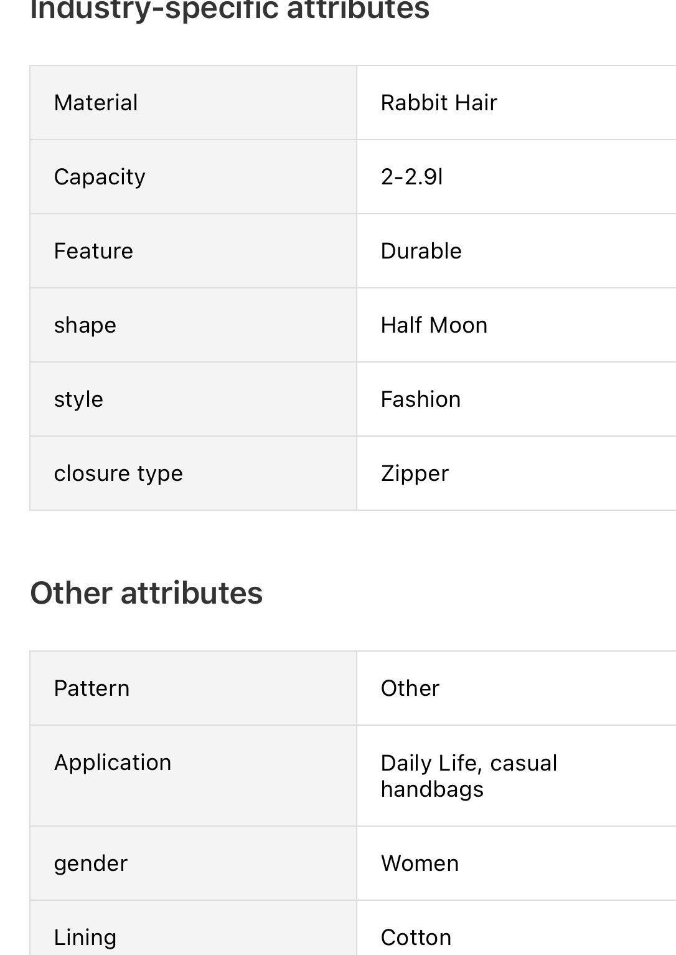Select the Rabbit Hair material value
Viewport: 676px width, 955px height.
coord(439,103)
